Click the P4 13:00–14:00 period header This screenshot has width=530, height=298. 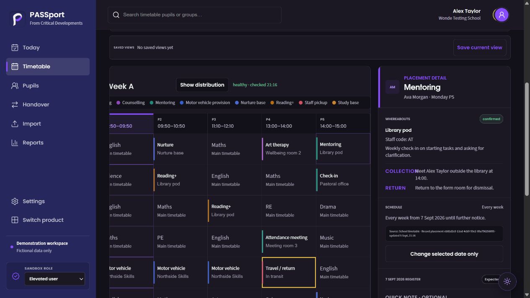pos(289,123)
